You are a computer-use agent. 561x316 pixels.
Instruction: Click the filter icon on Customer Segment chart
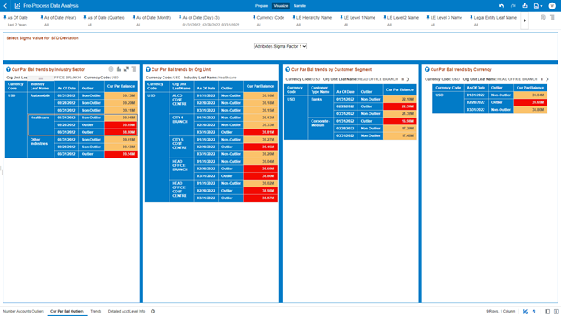tap(287, 70)
